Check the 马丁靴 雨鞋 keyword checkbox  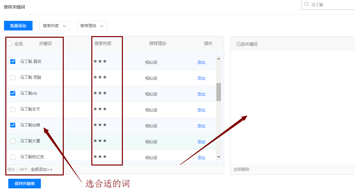point(13,77)
